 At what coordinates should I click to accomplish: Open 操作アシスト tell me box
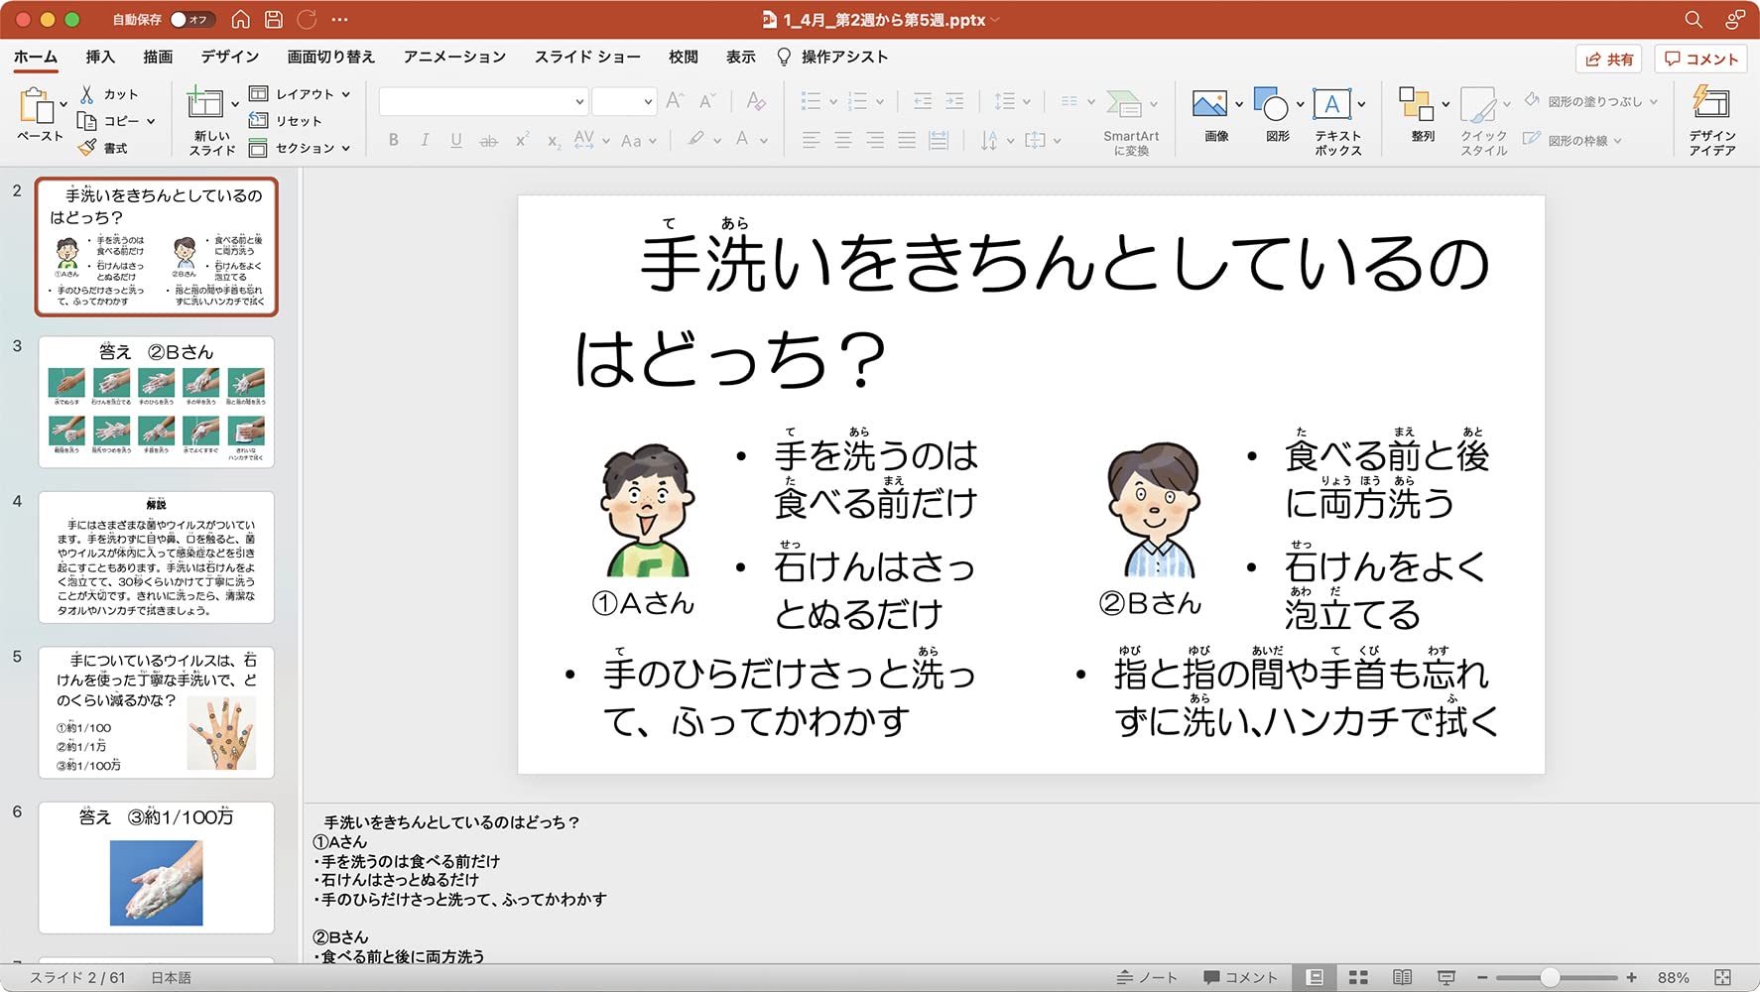(831, 57)
